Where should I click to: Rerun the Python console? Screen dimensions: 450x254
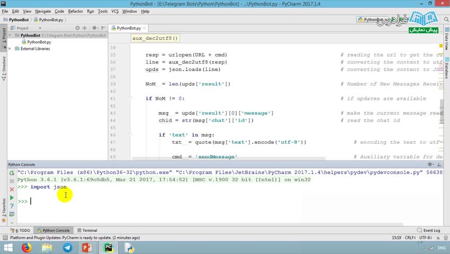click(12, 173)
